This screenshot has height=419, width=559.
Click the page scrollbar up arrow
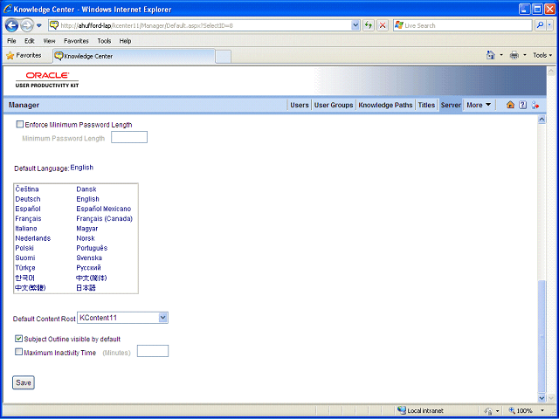(x=542, y=120)
